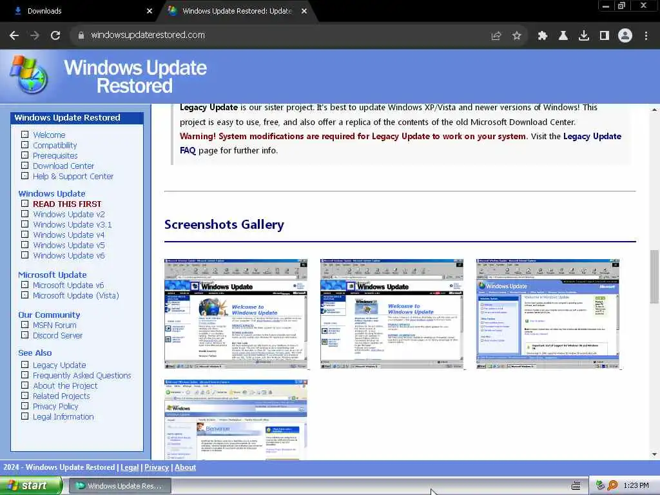Go to Download Center in sidebar

tap(64, 166)
